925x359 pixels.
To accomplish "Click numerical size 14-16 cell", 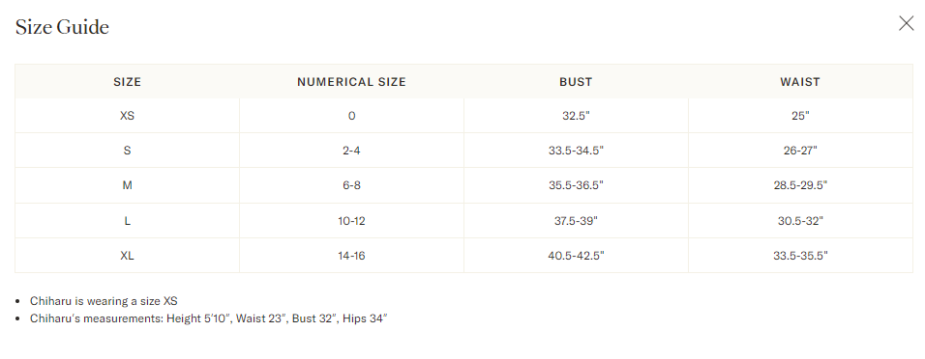I will coord(351,256).
